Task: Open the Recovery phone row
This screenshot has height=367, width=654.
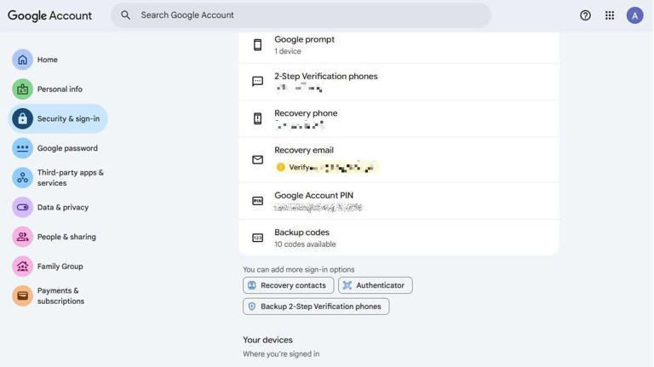Action: click(x=399, y=119)
